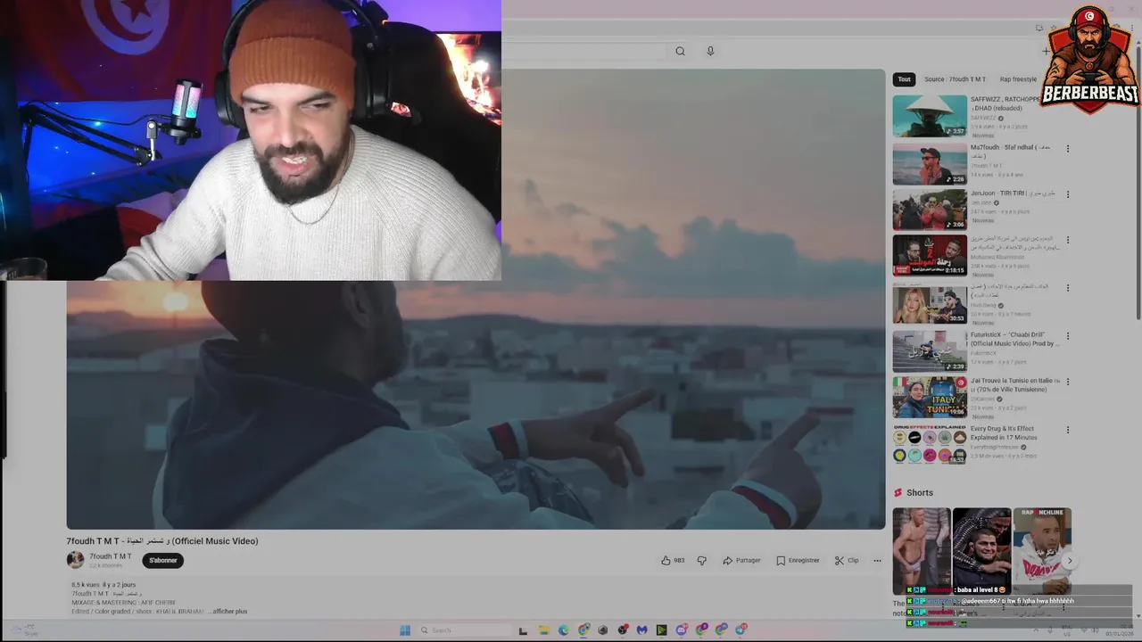This screenshot has width=1142, height=642.
Task: Open Futuristick Chaabi Drill video thumbnail
Action: pos(930,351)
